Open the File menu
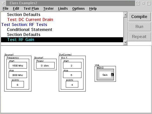Viewport: 152px width, 114px height. [x=5, y=8]
